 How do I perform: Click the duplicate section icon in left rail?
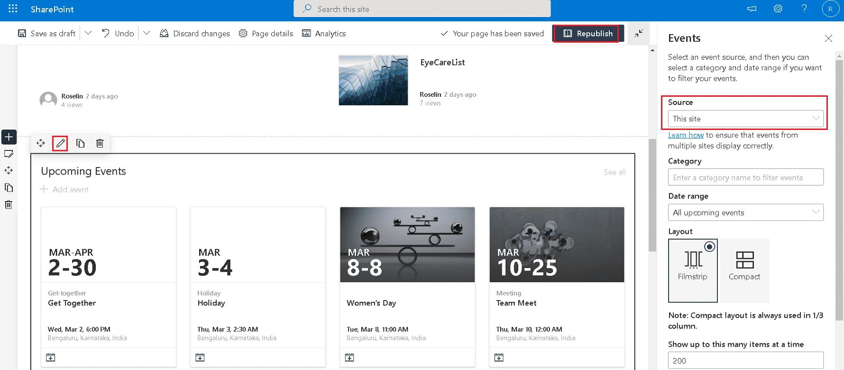9,187
